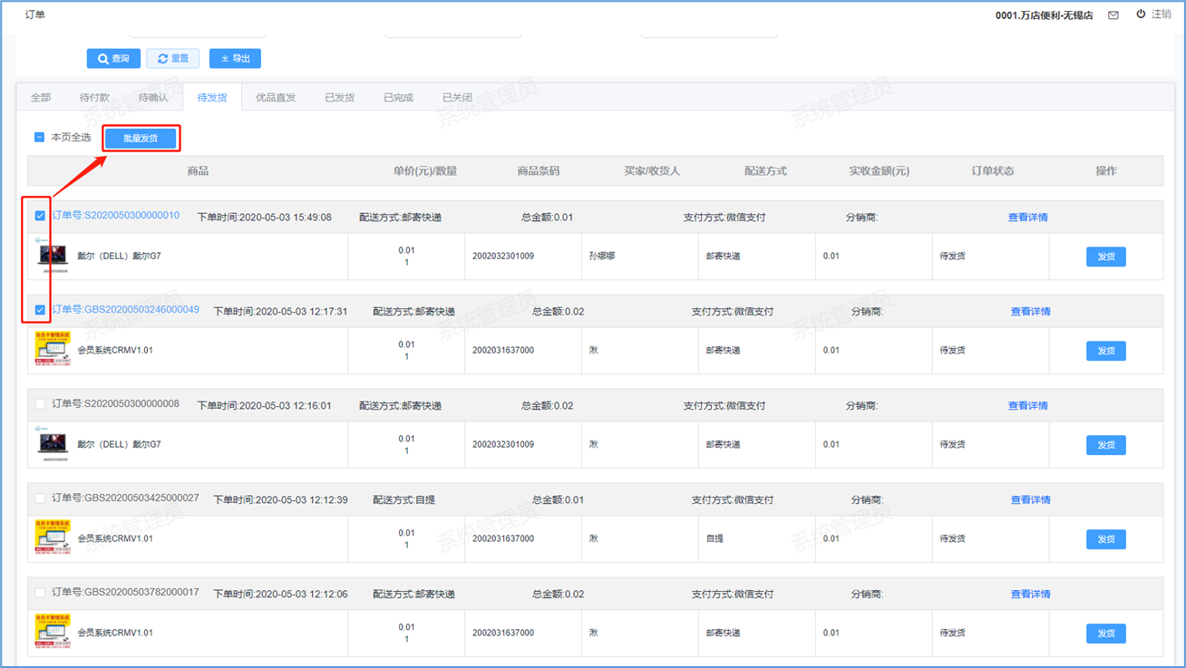
Task: Toggle the 本页全选 select-all checkbox
Action: (x=39, y=138)
